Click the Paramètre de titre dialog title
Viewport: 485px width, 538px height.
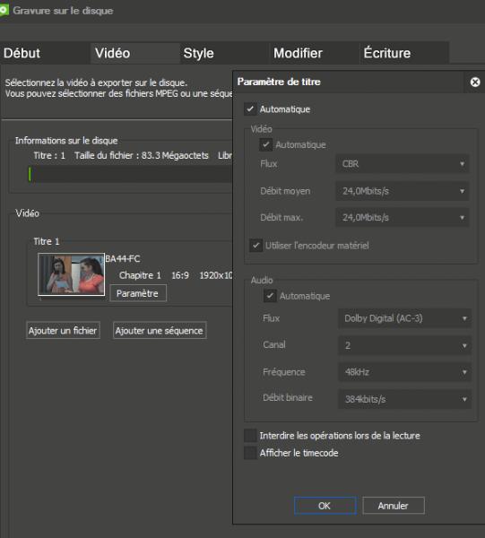click(x=279, y=82)
